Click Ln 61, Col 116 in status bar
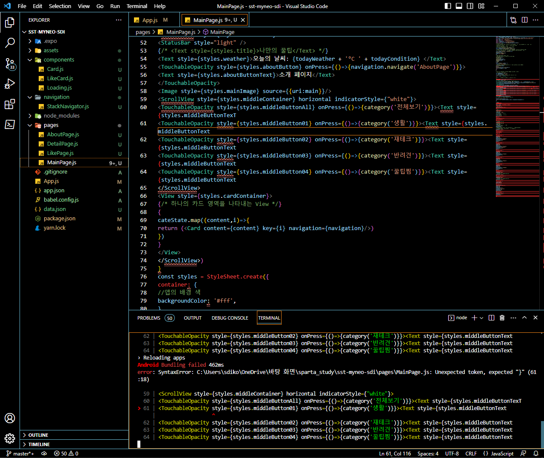This screenshot has width=544, height=458. (395, 453)
